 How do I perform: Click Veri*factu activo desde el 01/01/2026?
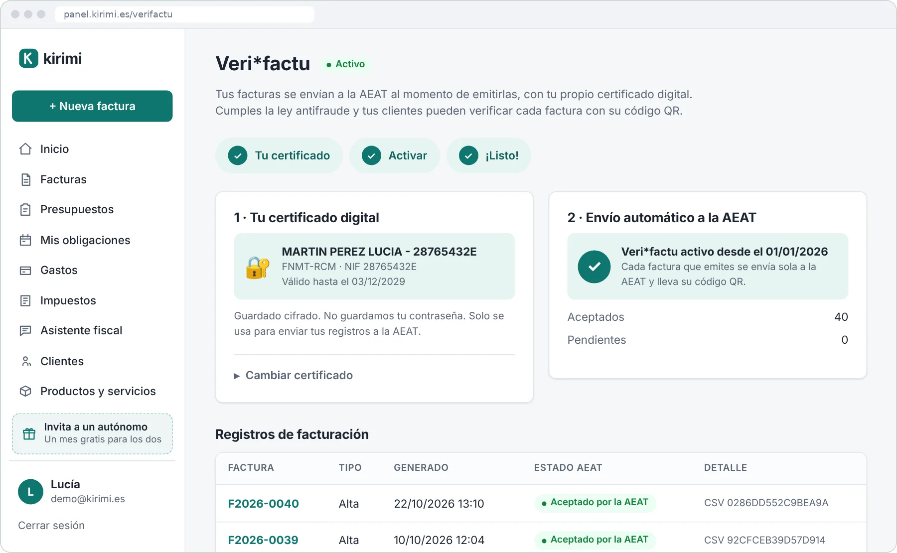724,252
